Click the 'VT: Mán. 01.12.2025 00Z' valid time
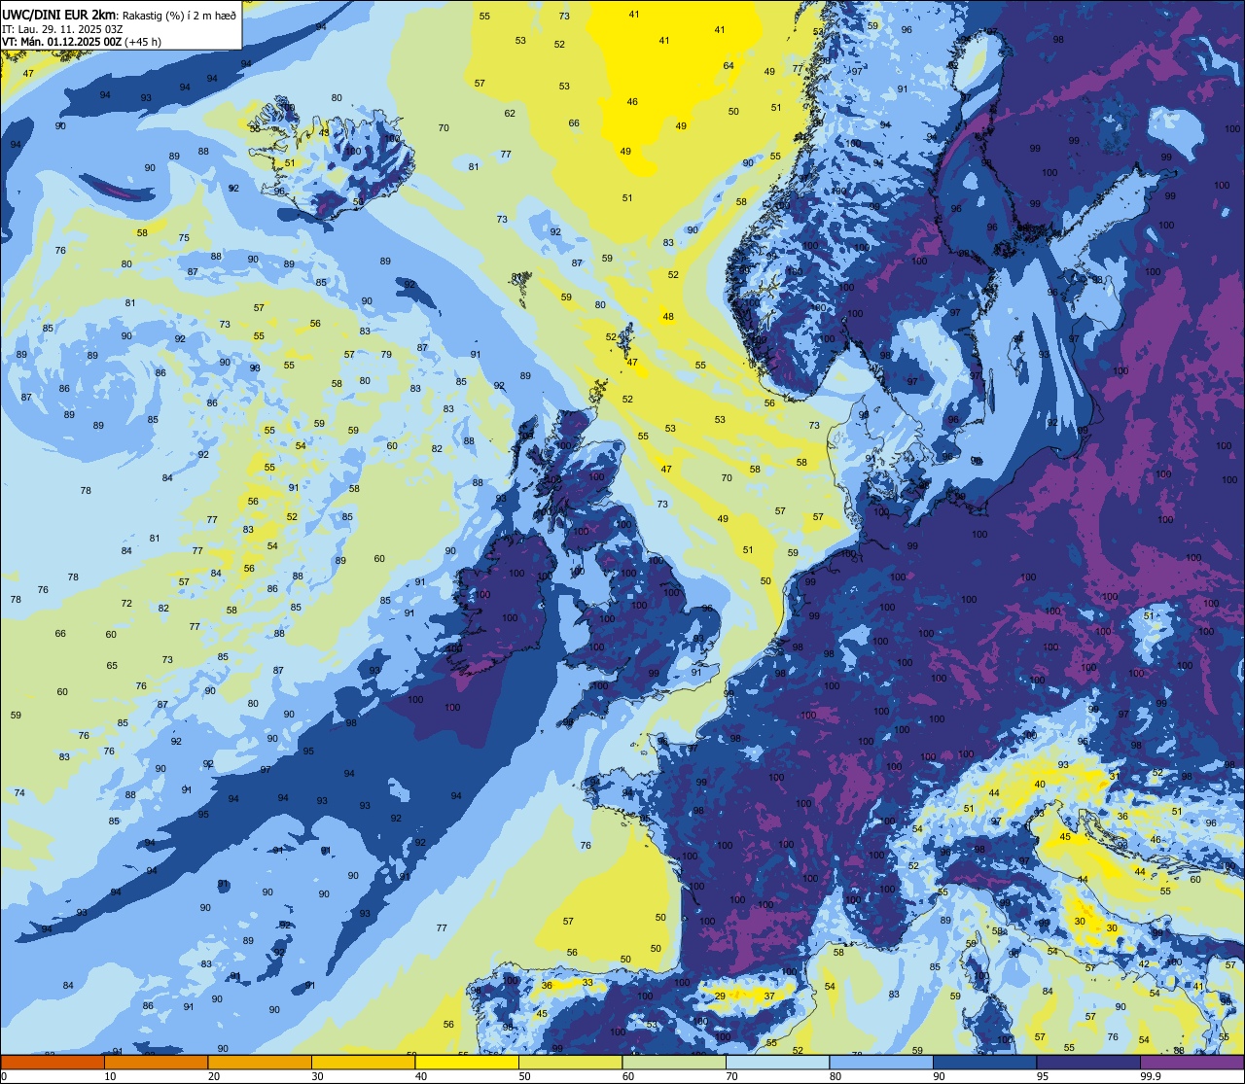Viewport: 1245px width, 1084px height. [61, 42]
